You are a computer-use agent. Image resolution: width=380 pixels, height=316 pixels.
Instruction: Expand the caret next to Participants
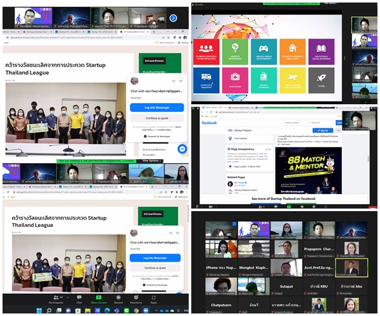(x=68, y=298)
